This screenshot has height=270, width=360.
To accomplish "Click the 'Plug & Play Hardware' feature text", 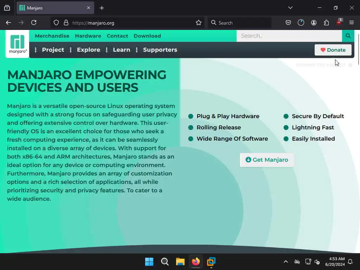I will click(x=228, y=116).
